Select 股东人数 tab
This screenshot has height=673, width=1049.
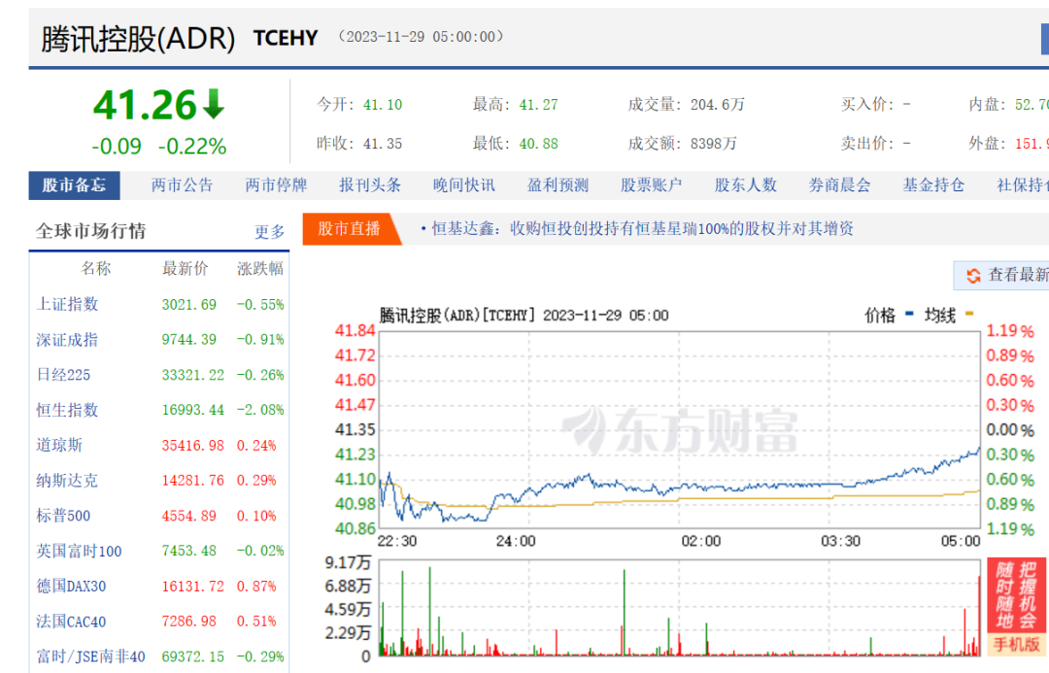click(746, 185)
